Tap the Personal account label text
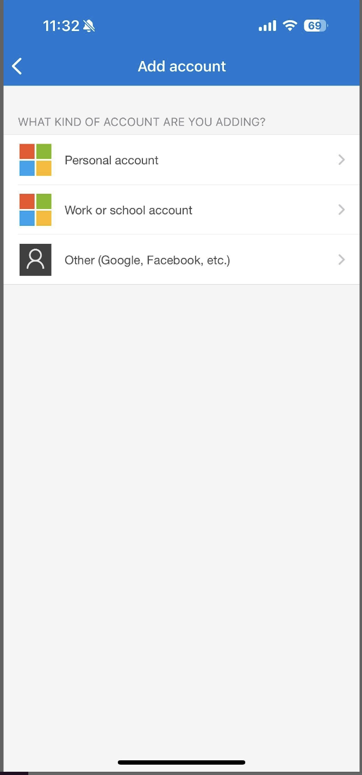This screenshot has width=362, height=775. [x=111, y=160]
